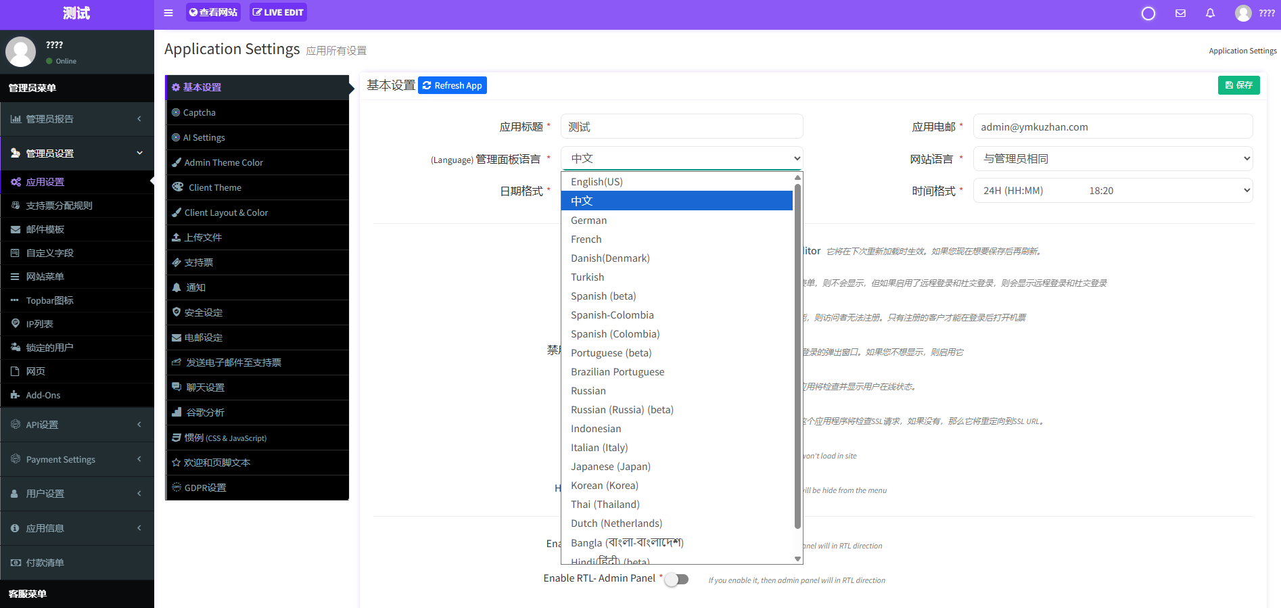
Task: Click the Captcha settings icon
Action: pyautogui.click(x=176, y=112)
